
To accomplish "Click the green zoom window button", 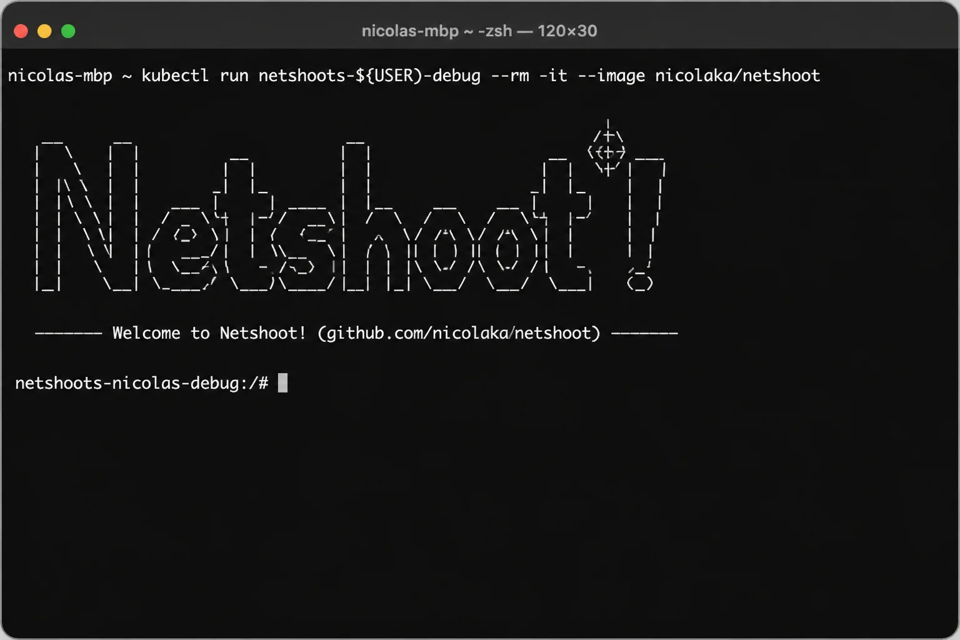I will click(68, 31).
